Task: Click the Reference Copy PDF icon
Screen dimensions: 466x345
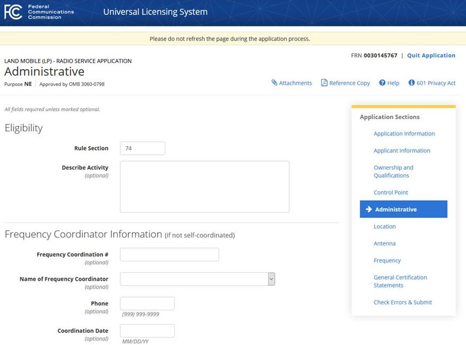Action: tap(324, 83)
